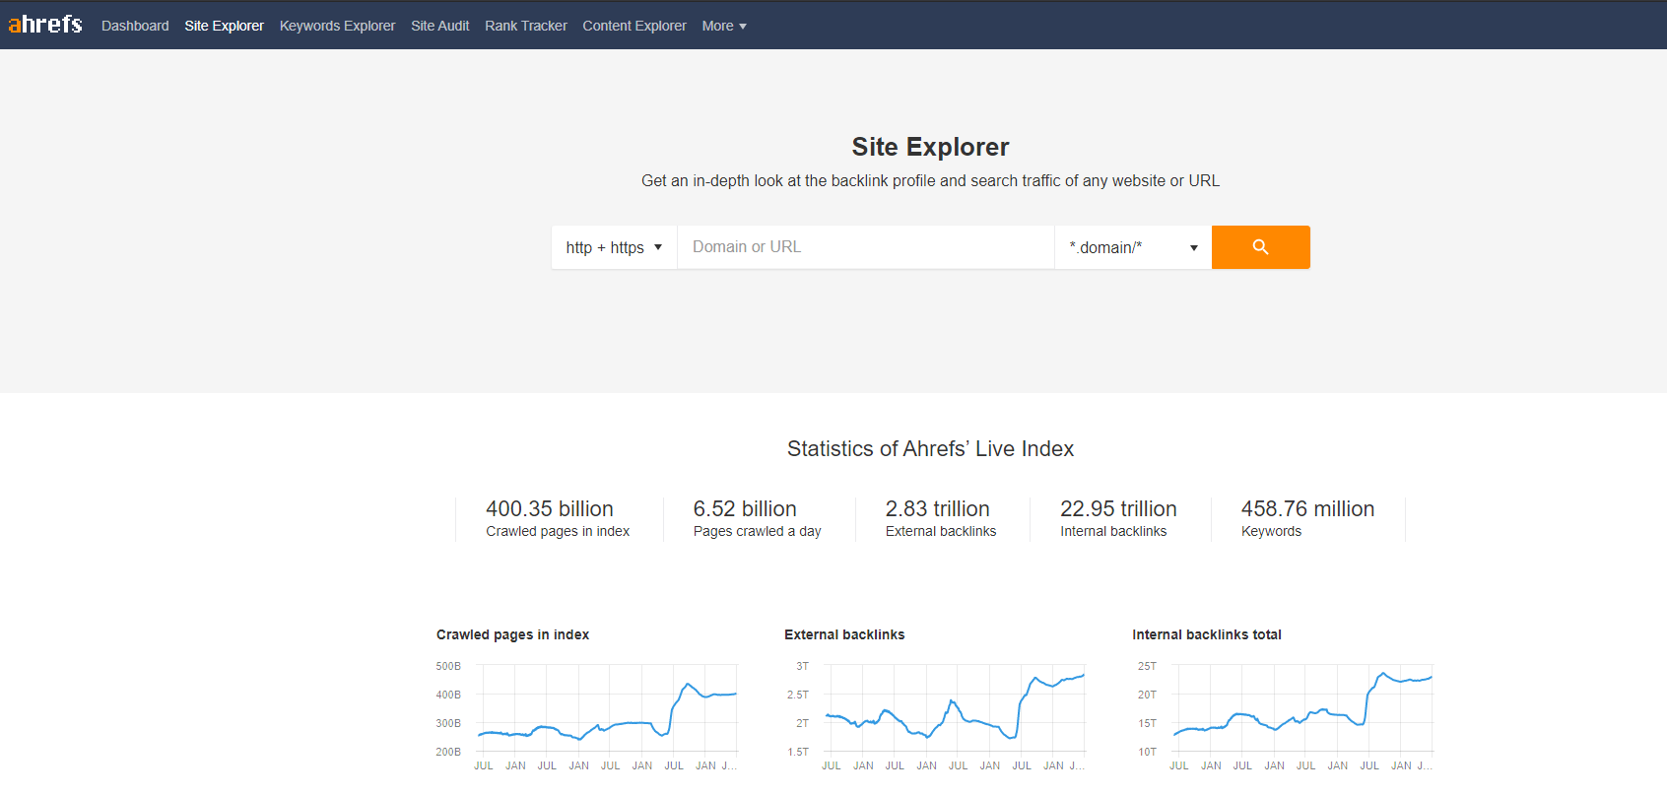The height and width of the screenshot is (796, 1667).
Task: Open the Dashboard menu item
Action: 135,26
